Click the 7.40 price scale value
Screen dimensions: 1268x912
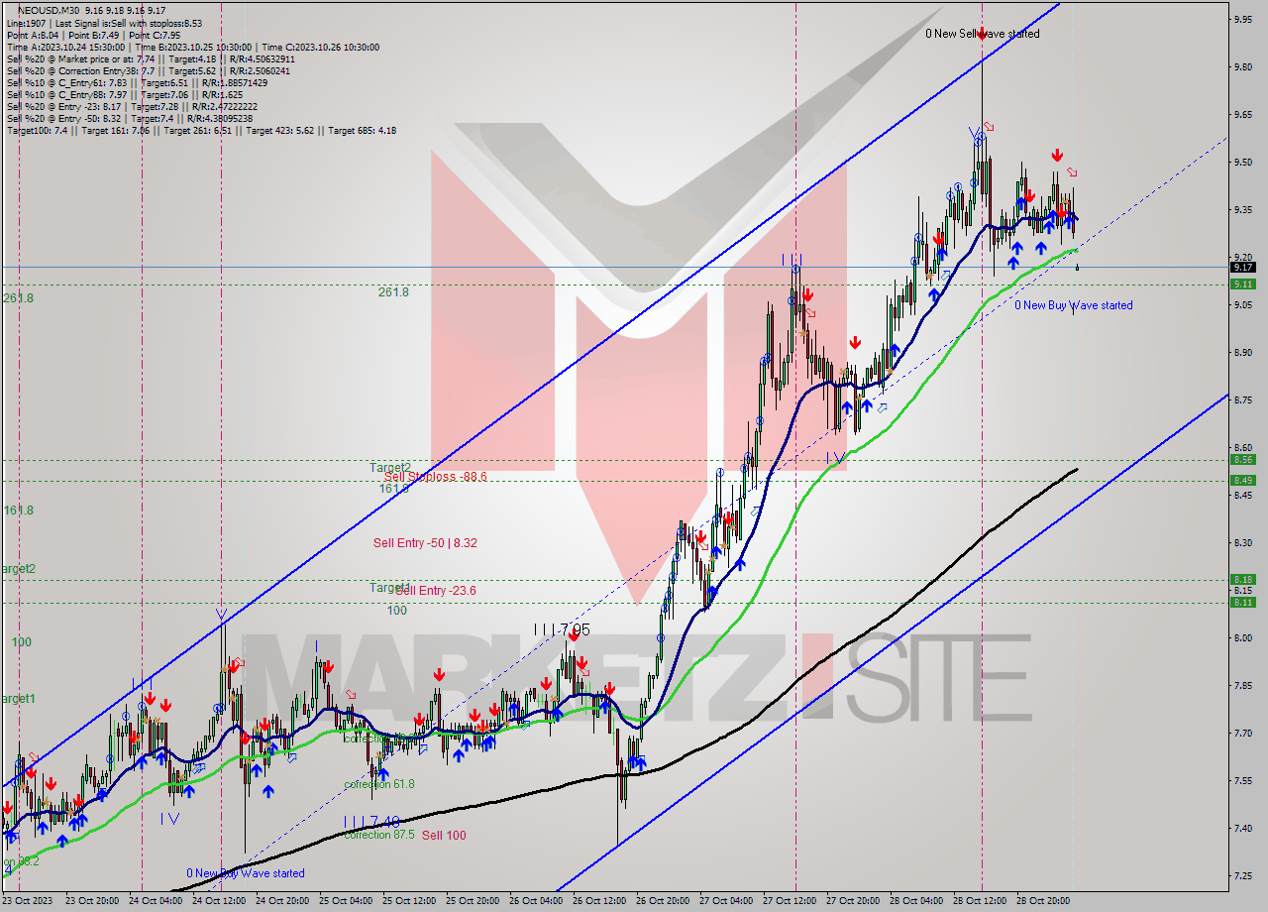point(1242,828)
